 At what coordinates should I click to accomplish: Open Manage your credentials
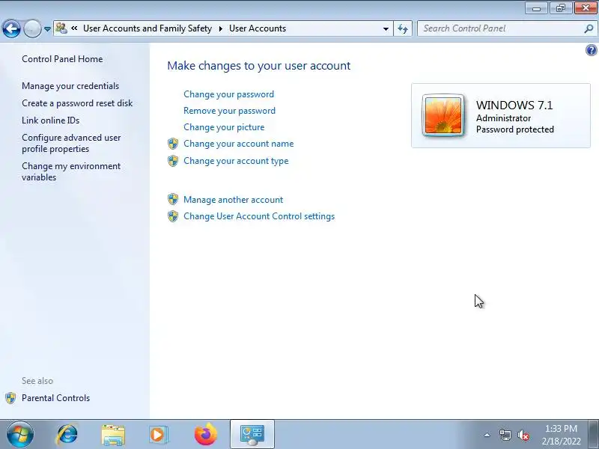70,86
